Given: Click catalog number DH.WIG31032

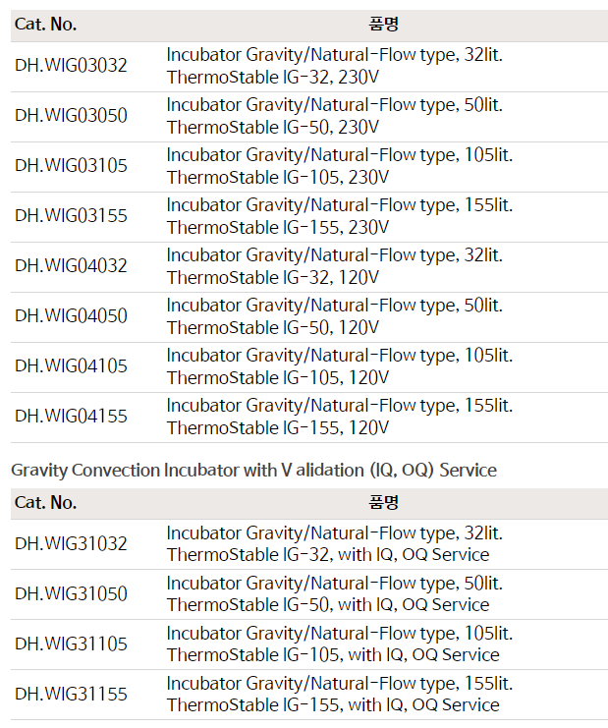Looking at the screenshot, I should coord(71,543).
